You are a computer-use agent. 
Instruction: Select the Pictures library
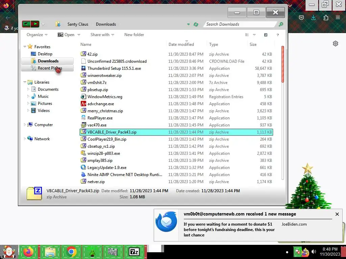(45, 103)
